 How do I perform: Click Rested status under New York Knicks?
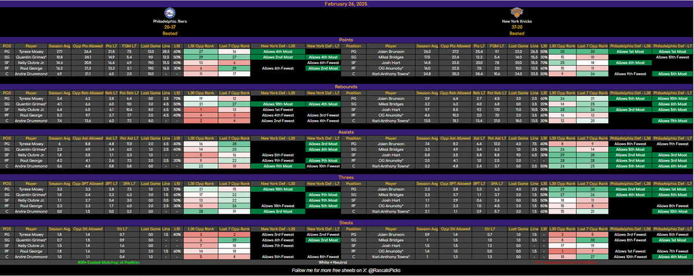(517, 33)
